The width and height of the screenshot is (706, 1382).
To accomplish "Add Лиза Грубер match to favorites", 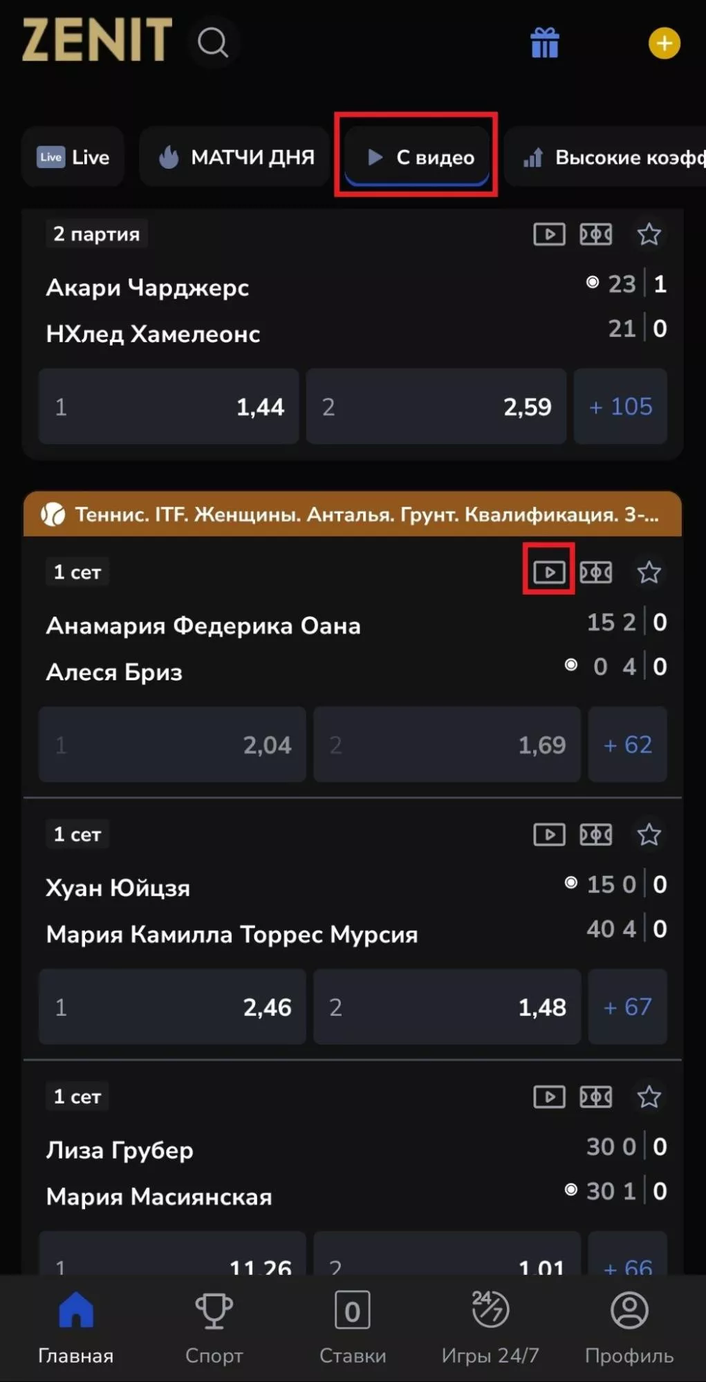I will click(x=649, y=1097).
